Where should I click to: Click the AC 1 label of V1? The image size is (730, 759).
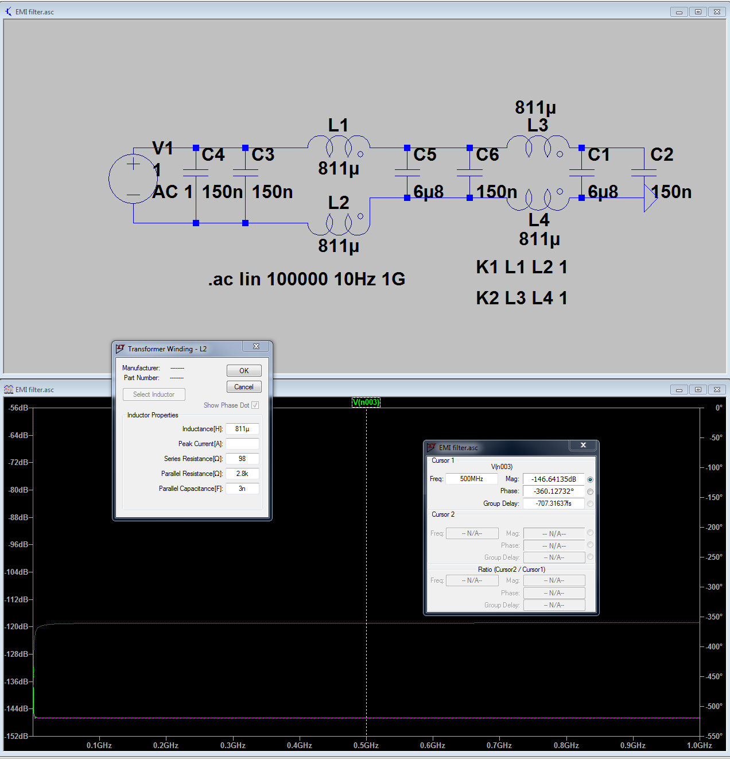point(173,192)
